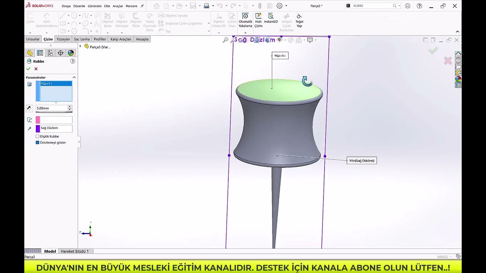The image size is (486, 273).
Task: Click the Otomatik Yakalama tool
Action: (x=245, y=20)
